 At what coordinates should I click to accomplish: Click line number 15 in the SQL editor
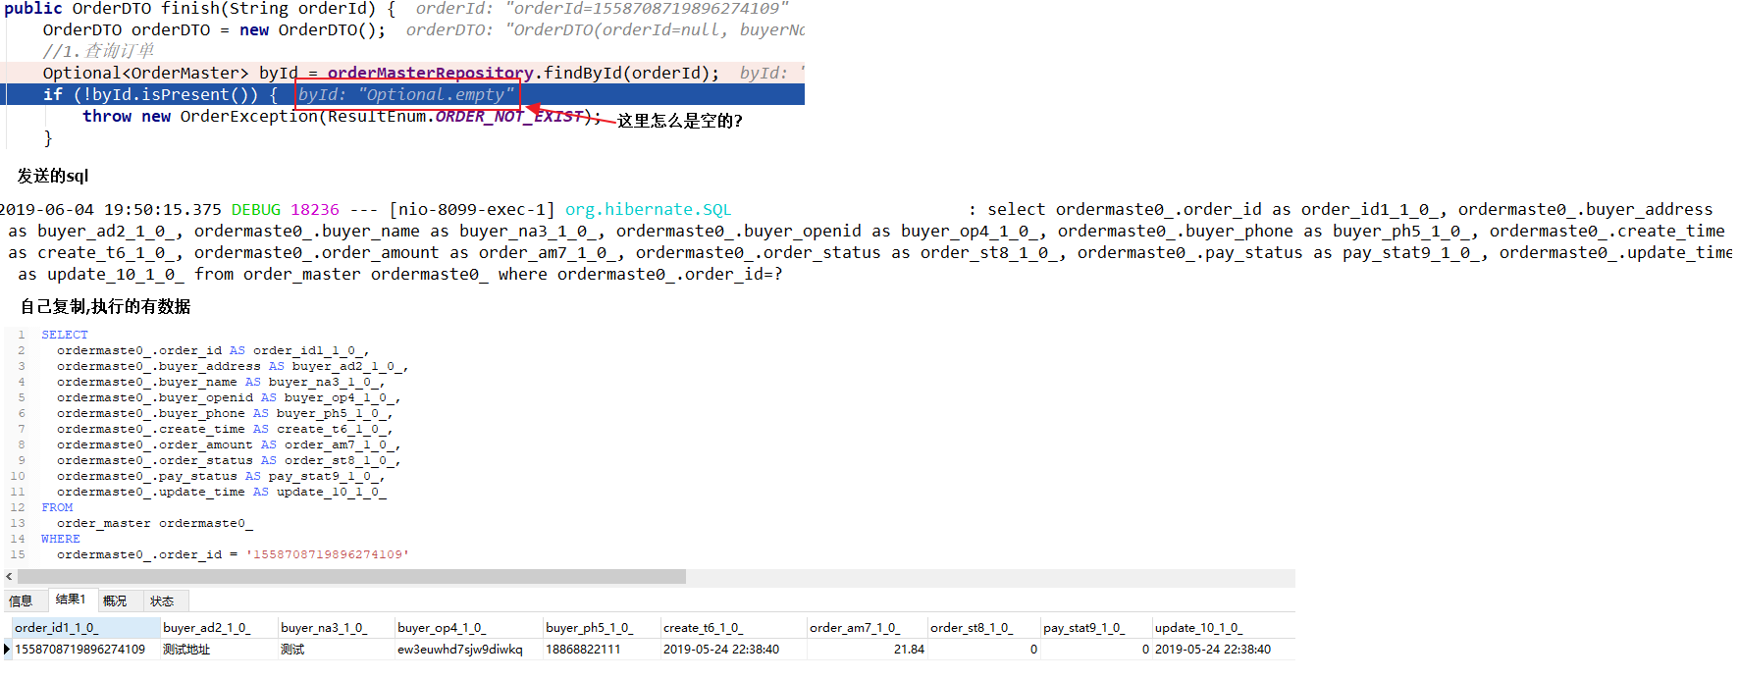pyautogui.click(x=18, y=554)
